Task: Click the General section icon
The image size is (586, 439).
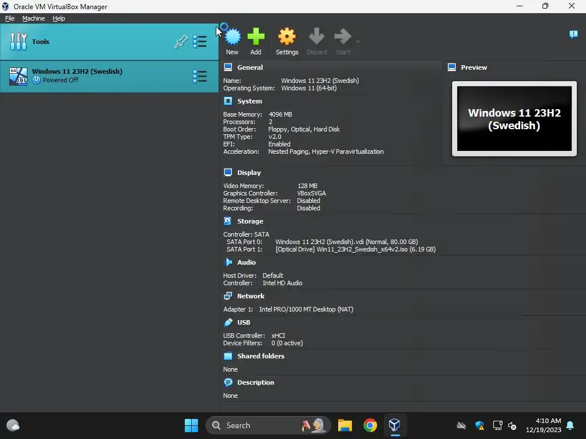Action: [228, 67]
